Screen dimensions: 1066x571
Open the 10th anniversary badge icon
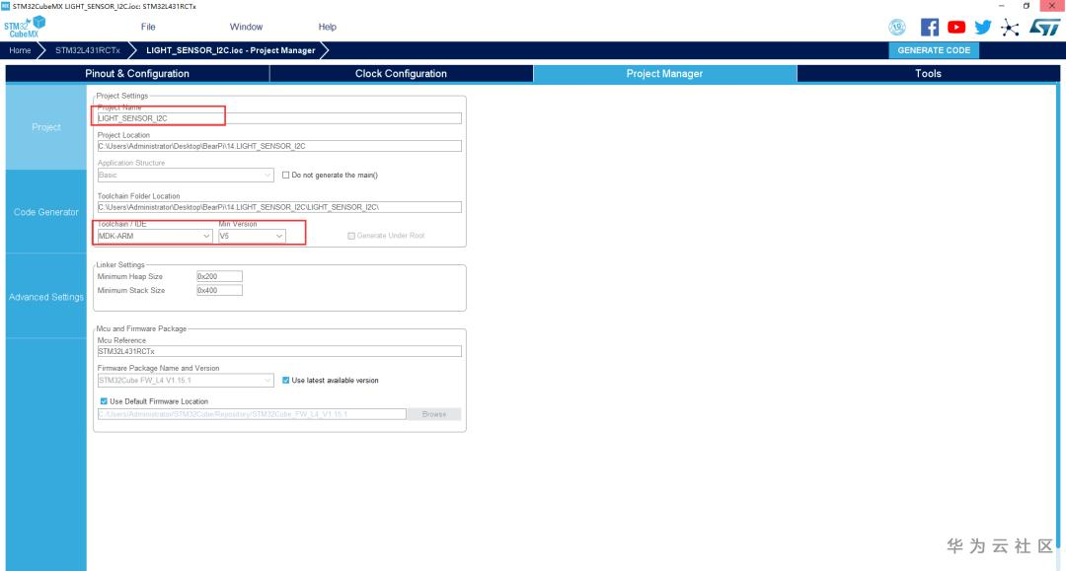(897, 28)
